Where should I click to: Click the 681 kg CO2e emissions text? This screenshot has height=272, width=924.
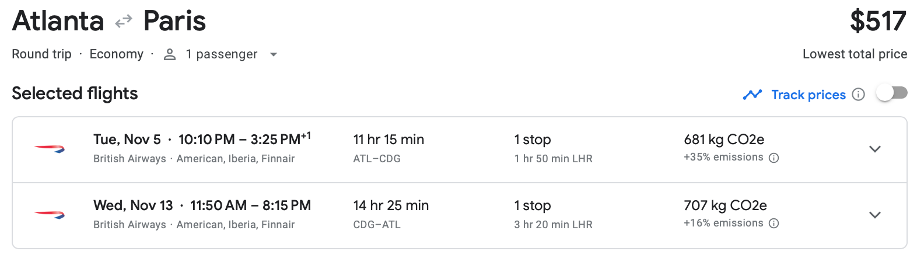point(724,140)
